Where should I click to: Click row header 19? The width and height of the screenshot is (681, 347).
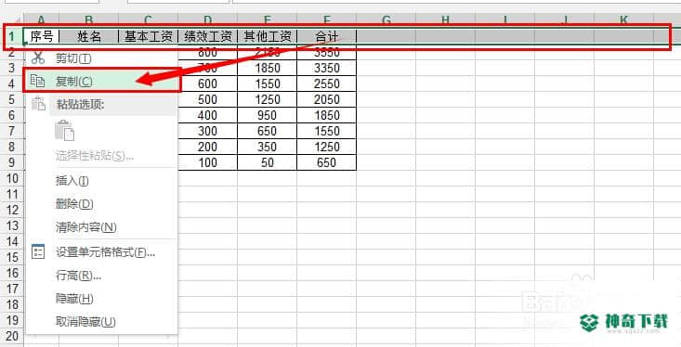pos(12,320)
